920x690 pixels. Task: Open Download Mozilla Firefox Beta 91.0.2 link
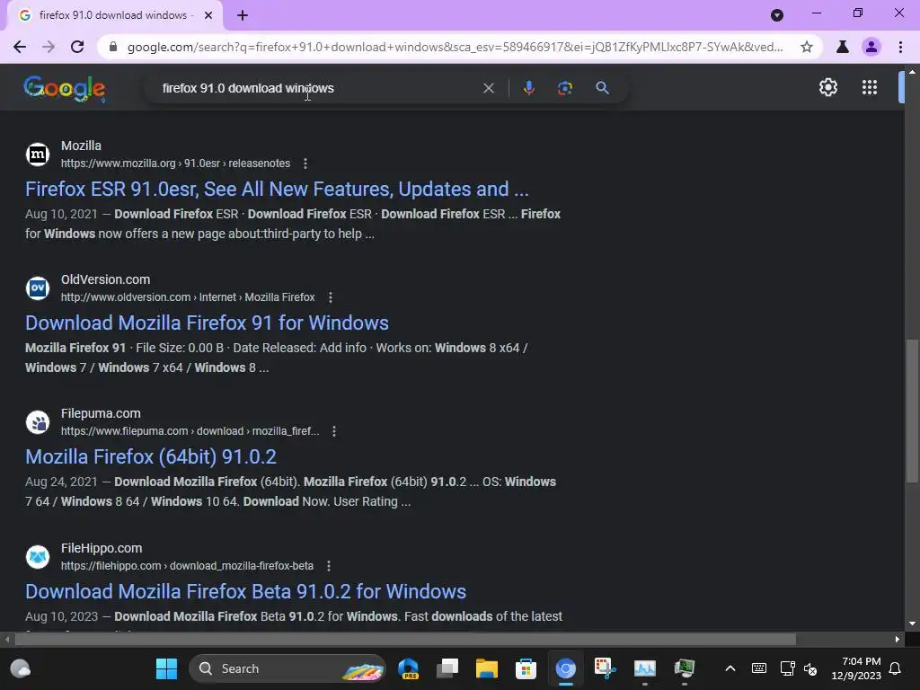[246, 591]
